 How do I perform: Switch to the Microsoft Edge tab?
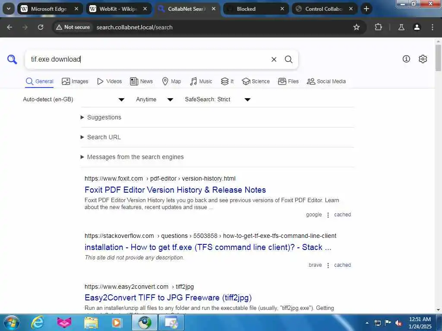pyautogui.click(x=50, y=9)
